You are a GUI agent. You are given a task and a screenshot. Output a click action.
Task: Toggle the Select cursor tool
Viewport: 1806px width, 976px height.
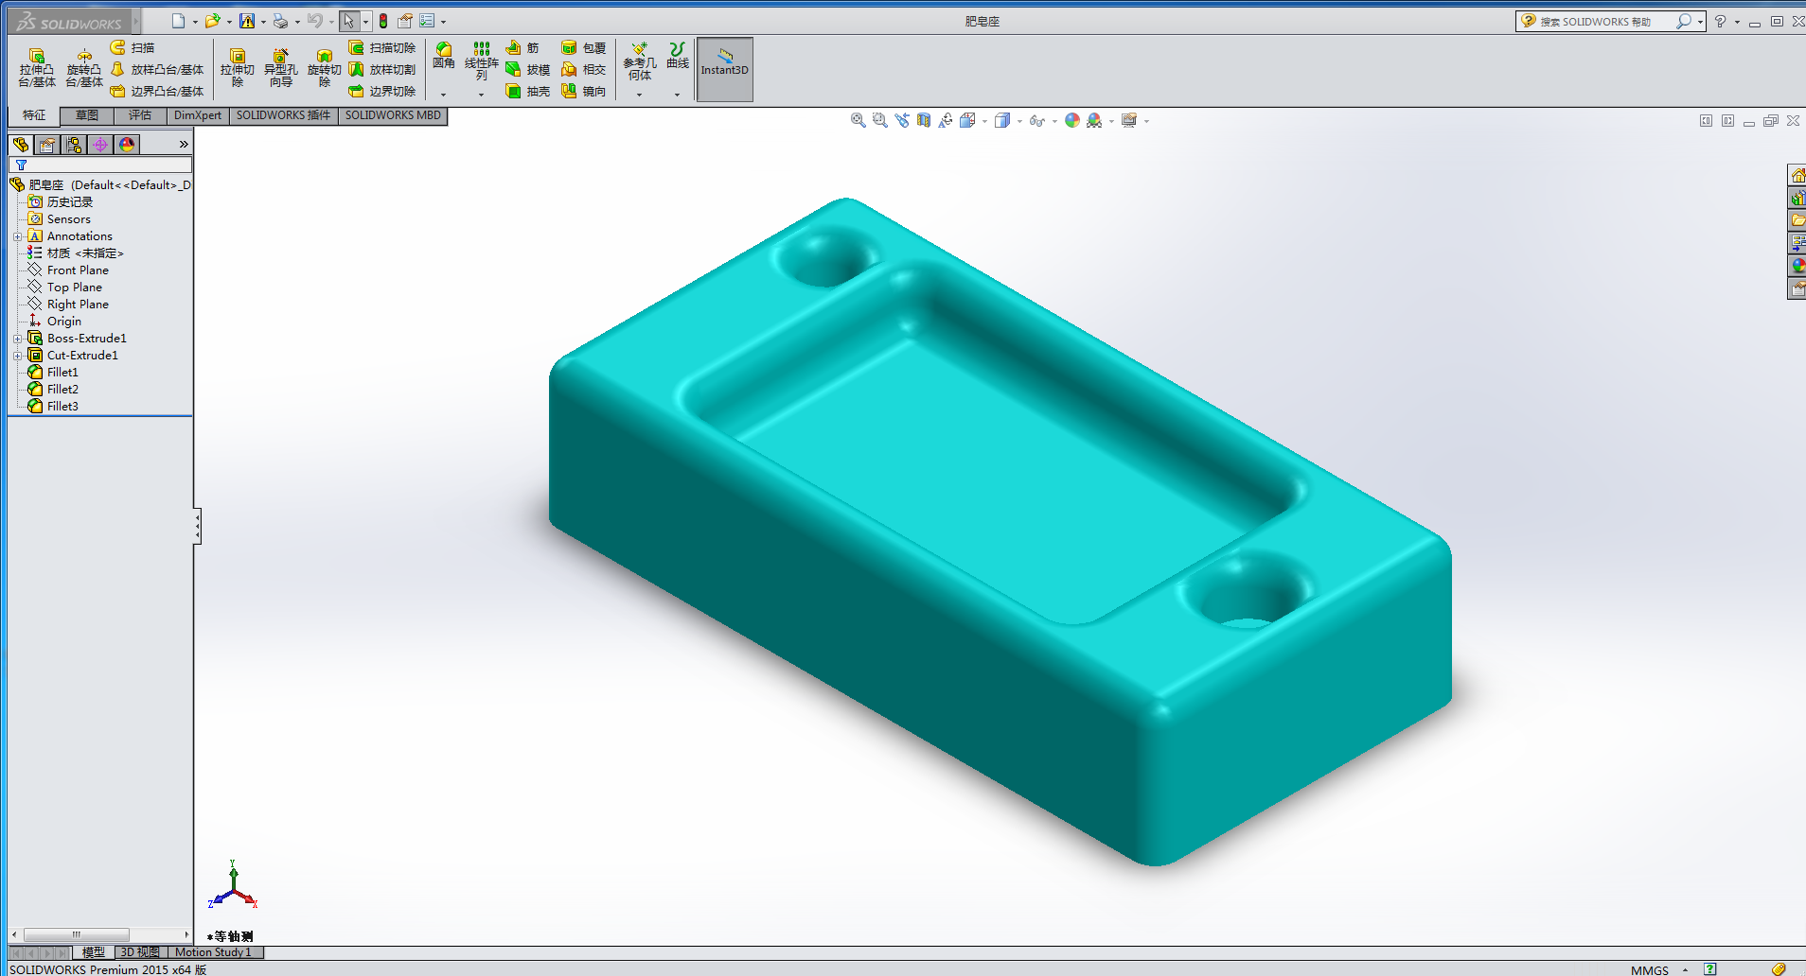pos(349,21)
